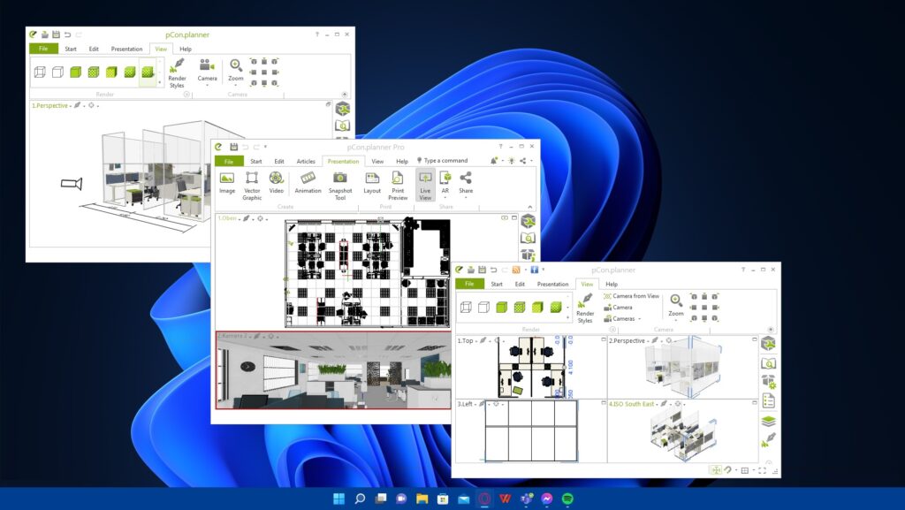This screenshot has height=510, width=905.
Task: Open Search from the Windows taskbar
Action: [360, 499]
